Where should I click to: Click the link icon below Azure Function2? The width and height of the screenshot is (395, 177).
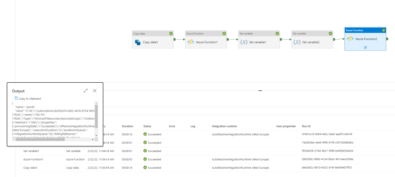tap(365, 47)
